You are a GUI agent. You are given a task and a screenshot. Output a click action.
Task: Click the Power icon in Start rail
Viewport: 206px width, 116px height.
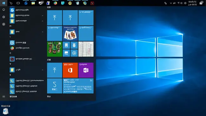[x=4, y=10]
